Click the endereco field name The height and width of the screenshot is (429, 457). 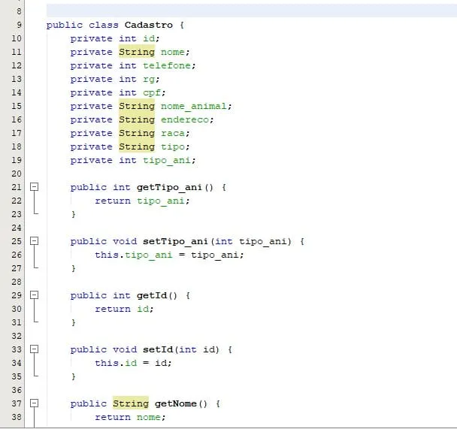click(x=185, y=119)
